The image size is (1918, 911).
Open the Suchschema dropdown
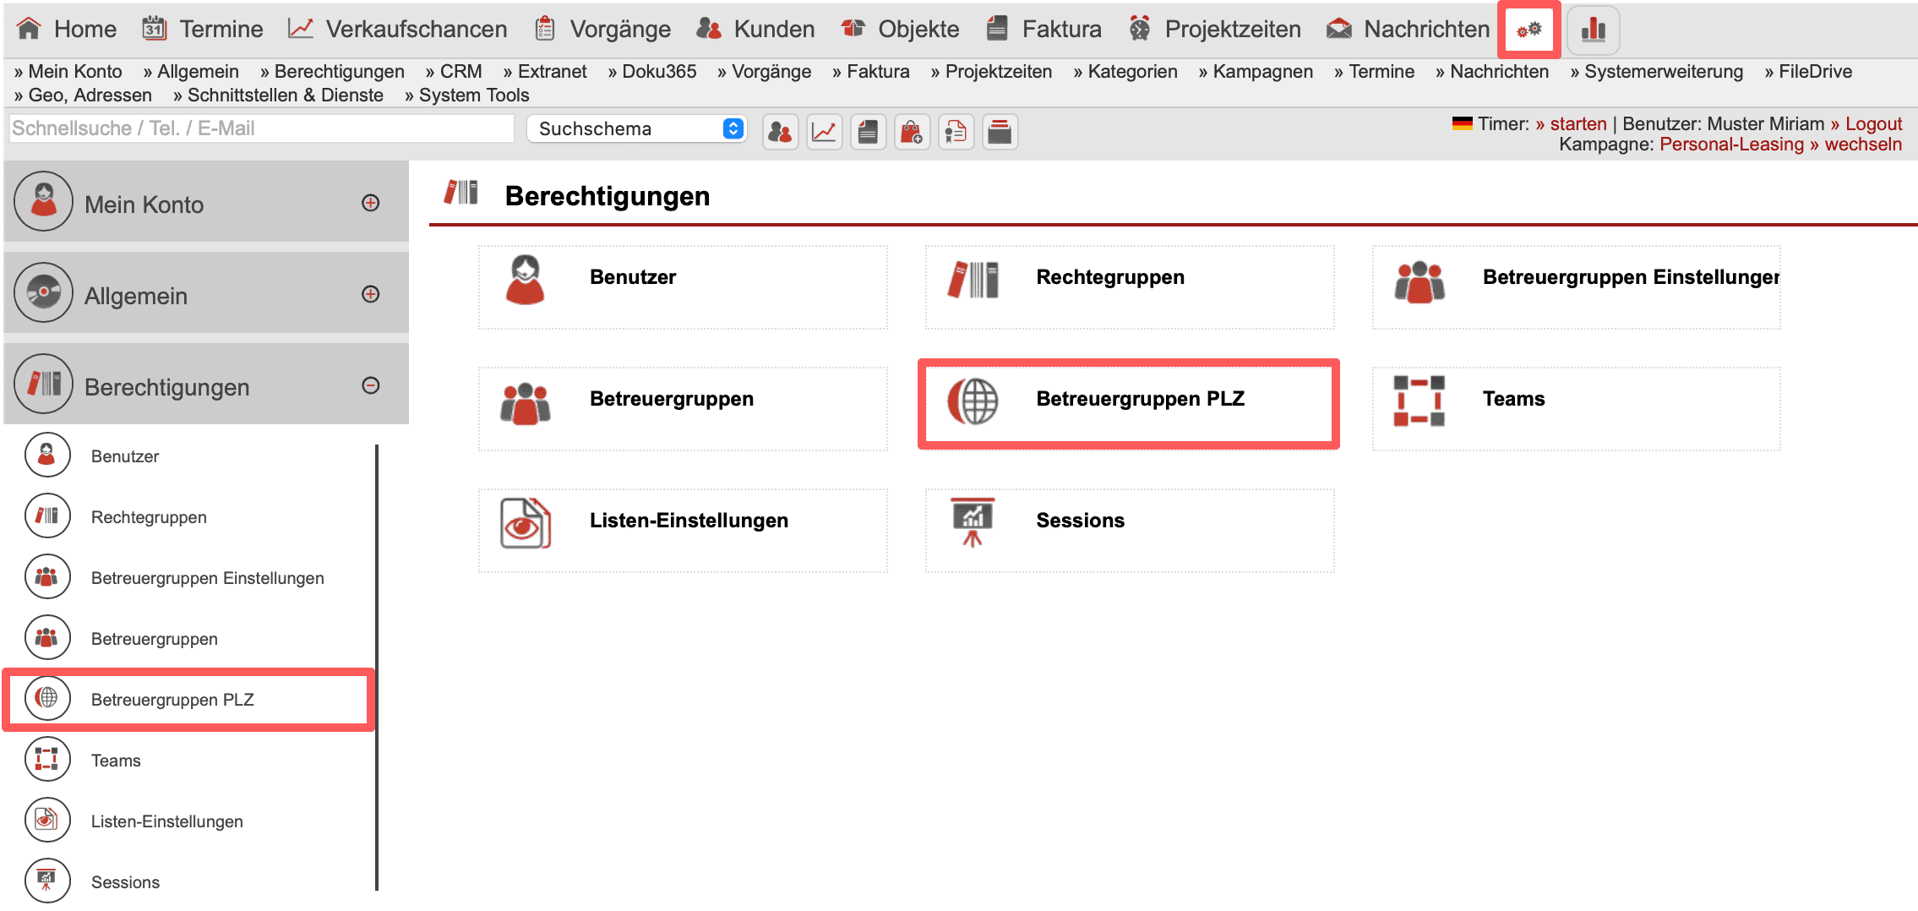636,128
